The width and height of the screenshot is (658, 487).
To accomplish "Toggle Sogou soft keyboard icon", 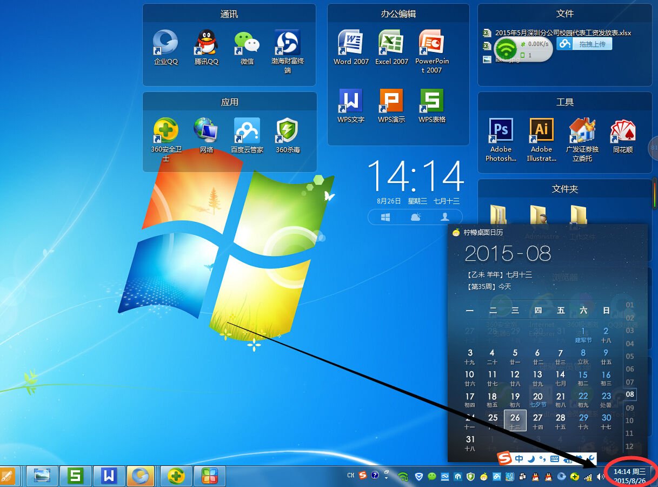I will pos(555,459).
